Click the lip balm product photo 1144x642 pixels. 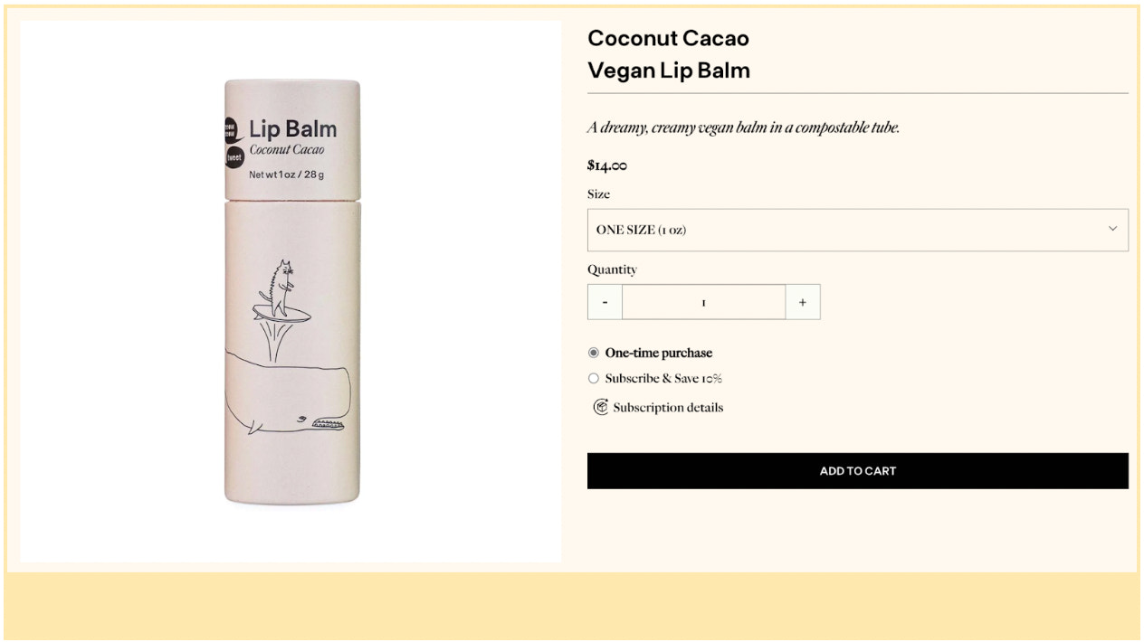[x=291, y=289]
